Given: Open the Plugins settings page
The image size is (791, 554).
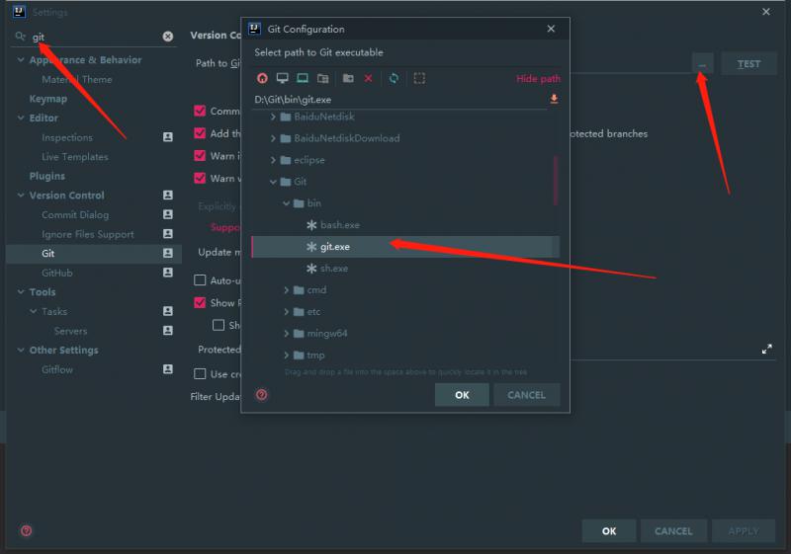Looking at the screenshot, I should click(x=46, y=176).
